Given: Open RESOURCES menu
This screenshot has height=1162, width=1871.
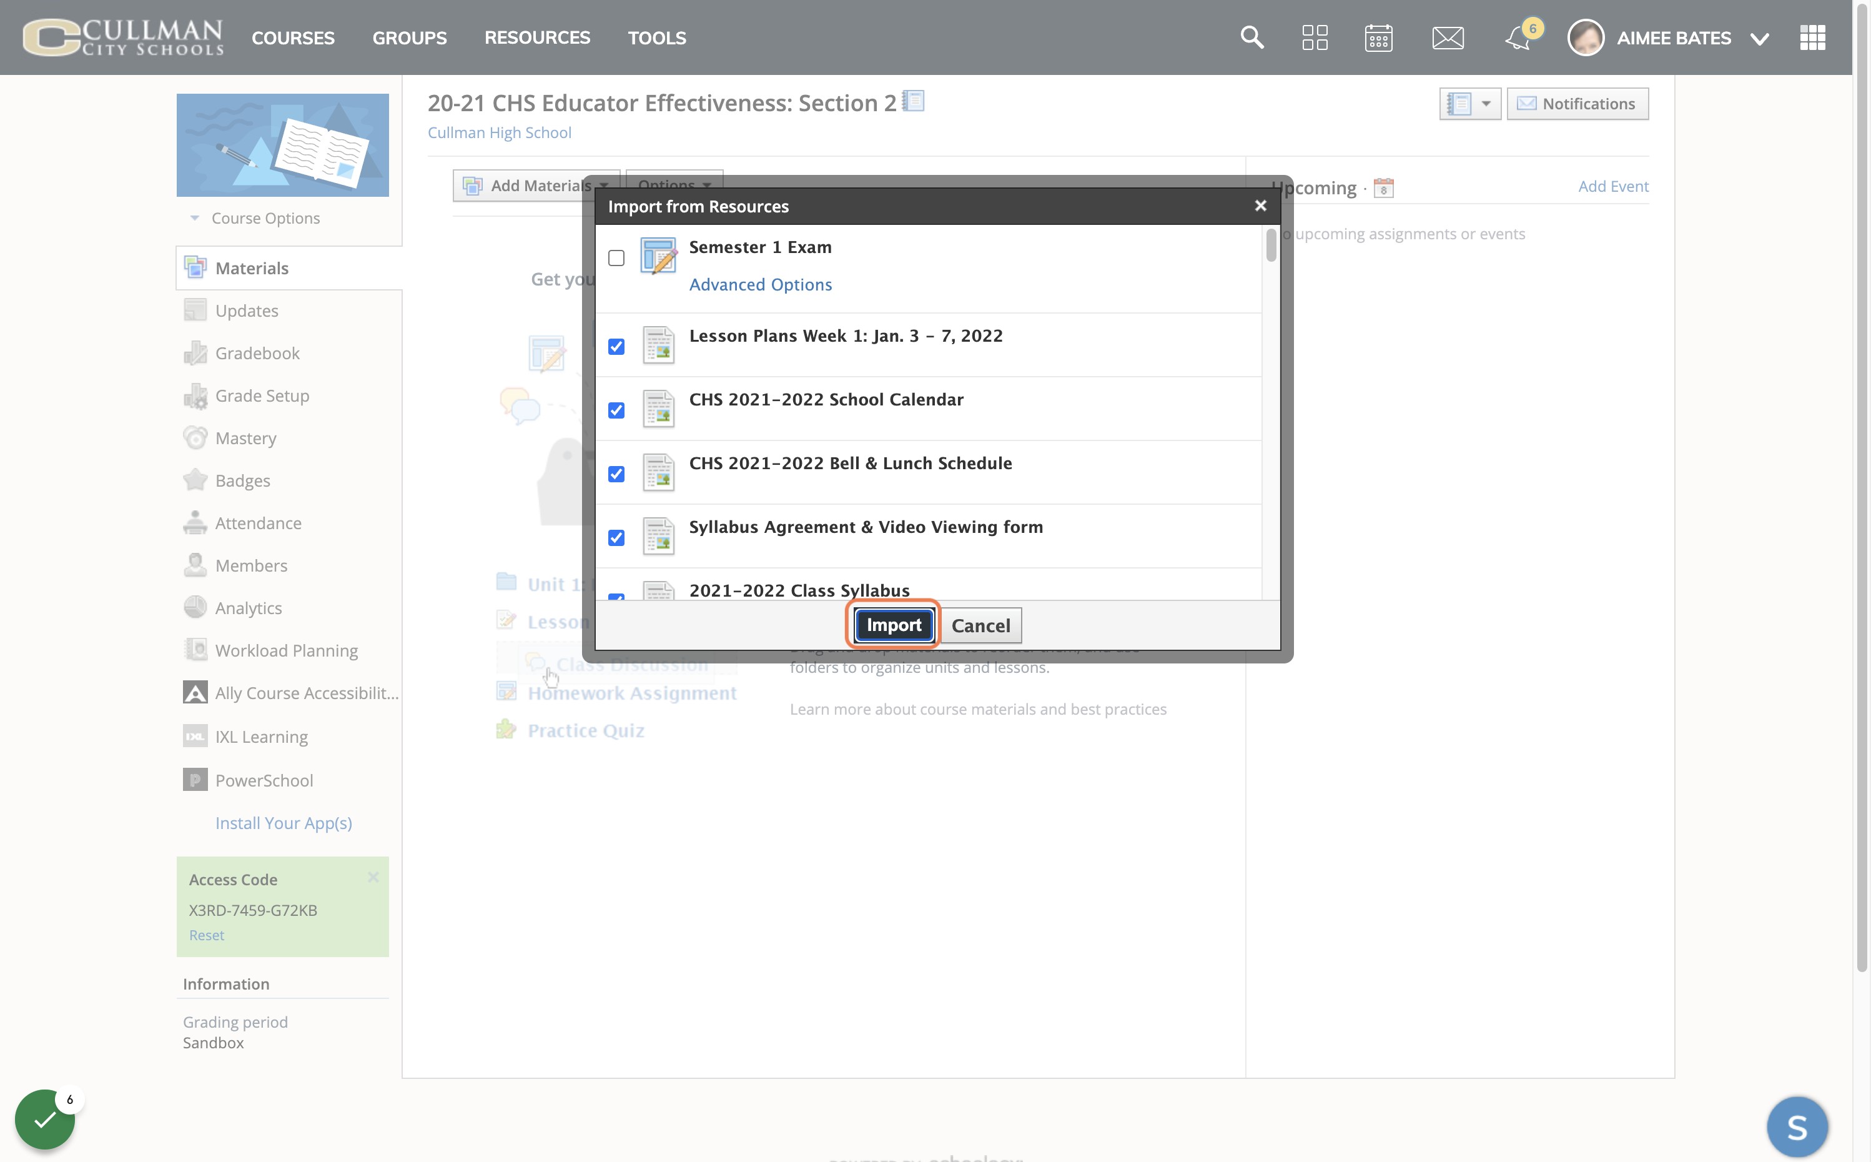Looking at the screenshot, I should [537, 37].
